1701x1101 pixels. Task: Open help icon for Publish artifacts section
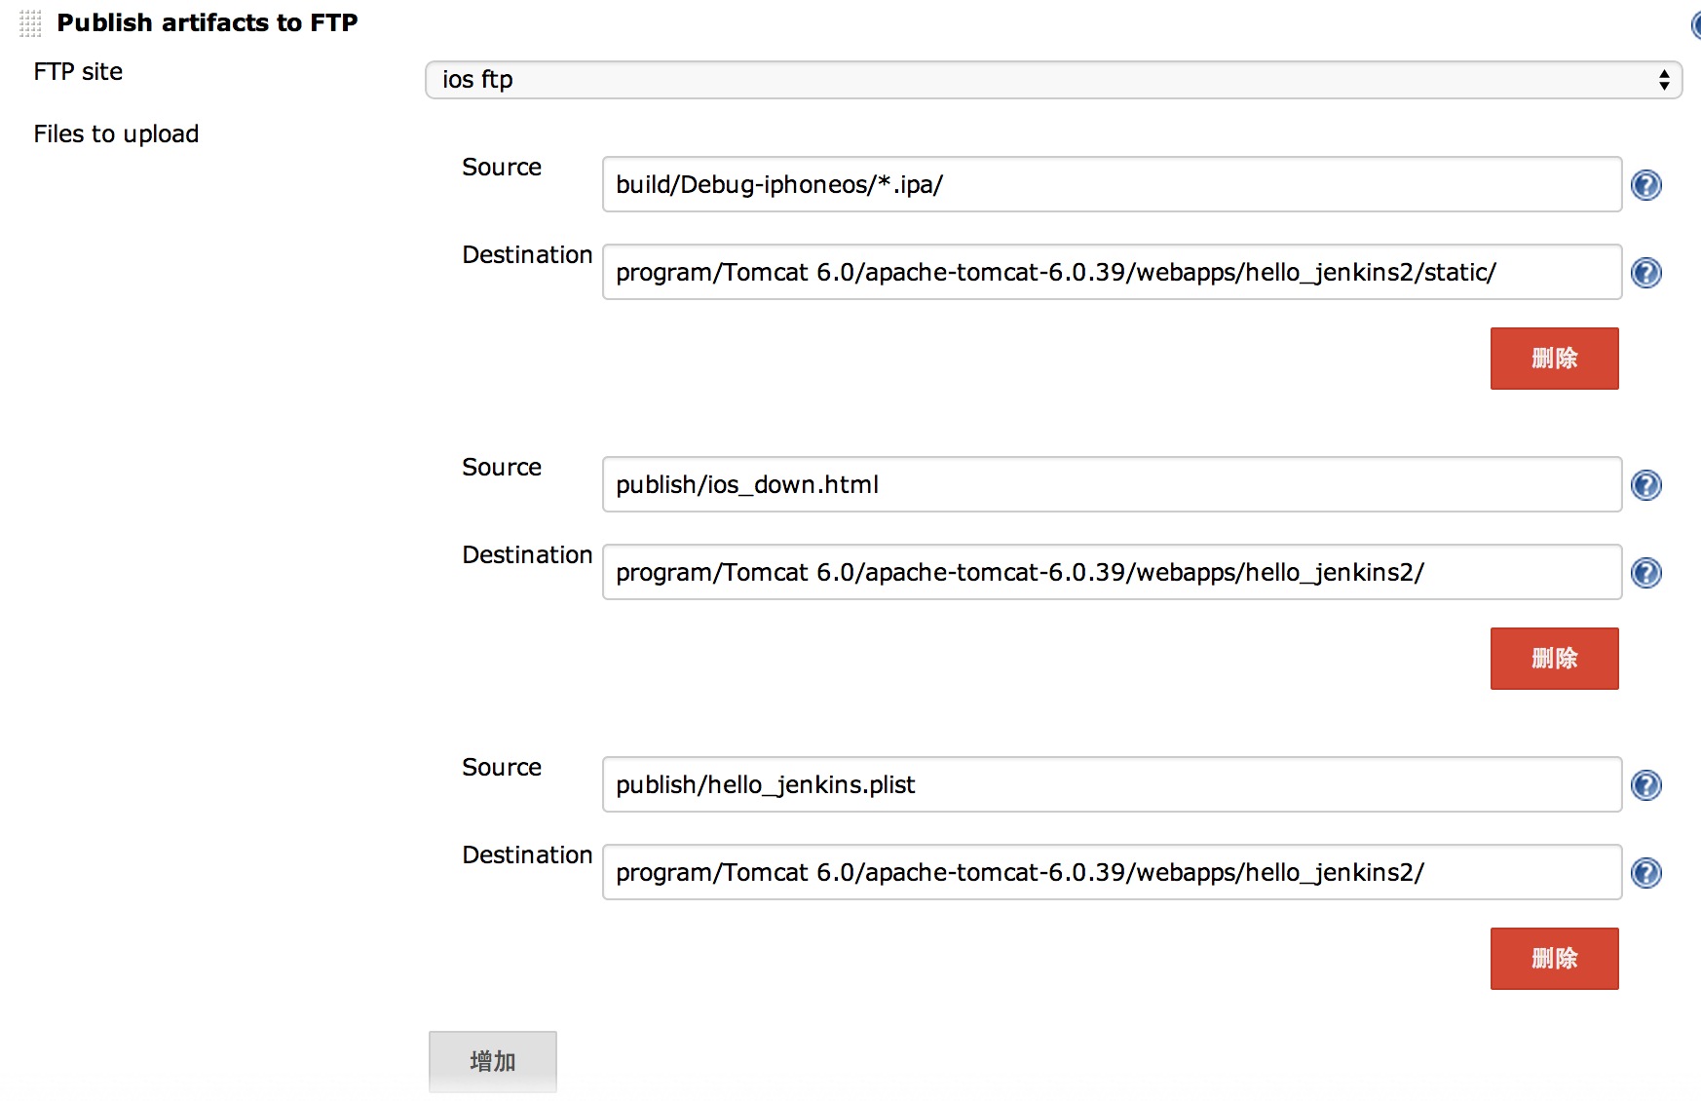pyautogui.click(x=1695, y=24)
